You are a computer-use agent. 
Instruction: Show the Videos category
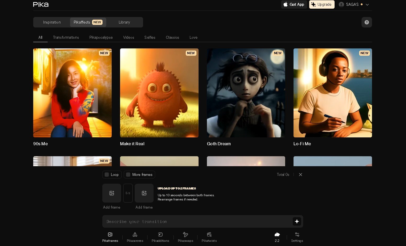[129, 37]
